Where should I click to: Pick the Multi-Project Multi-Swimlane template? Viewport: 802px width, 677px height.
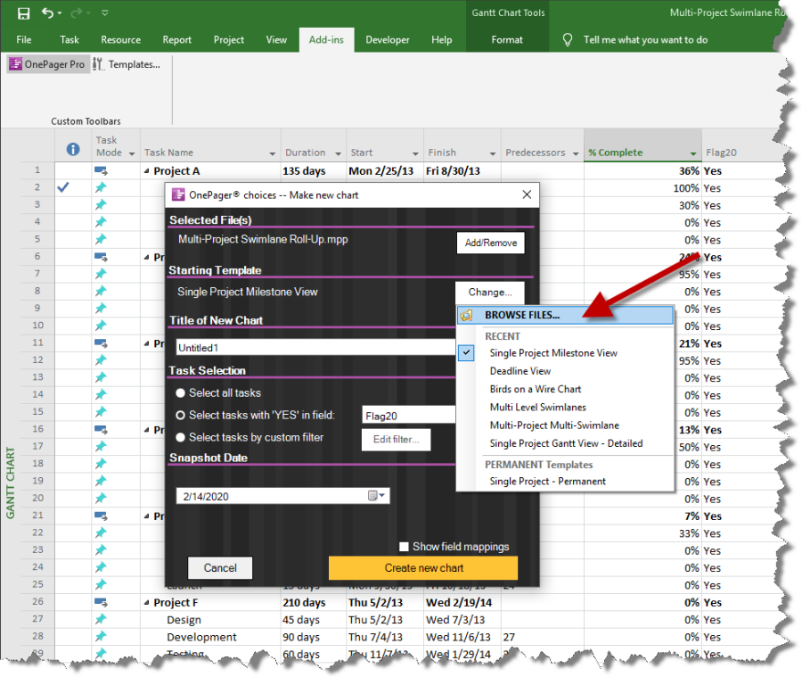pos(554,425)
